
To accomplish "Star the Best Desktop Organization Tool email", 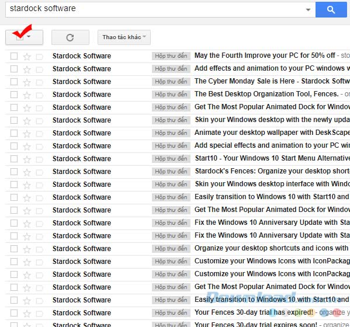I will point(27,95).
